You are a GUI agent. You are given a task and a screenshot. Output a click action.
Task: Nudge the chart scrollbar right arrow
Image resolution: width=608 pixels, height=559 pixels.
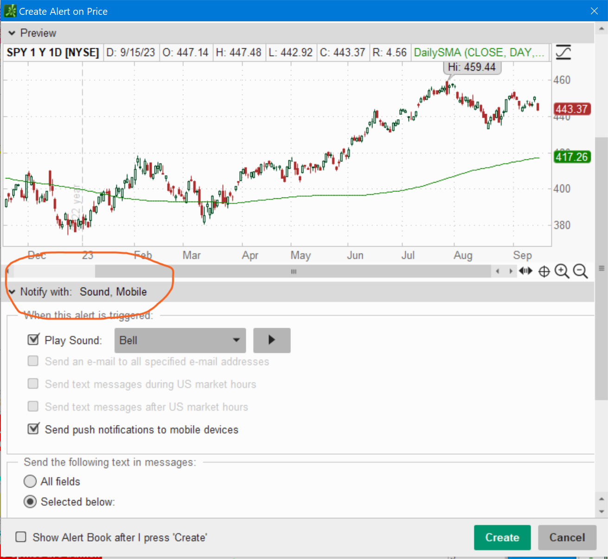tap(511, 271)
